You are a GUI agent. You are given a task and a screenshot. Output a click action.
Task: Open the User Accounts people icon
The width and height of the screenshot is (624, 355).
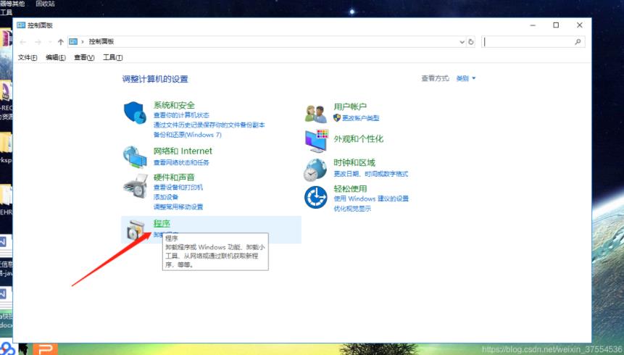click(x=316, y=114)
